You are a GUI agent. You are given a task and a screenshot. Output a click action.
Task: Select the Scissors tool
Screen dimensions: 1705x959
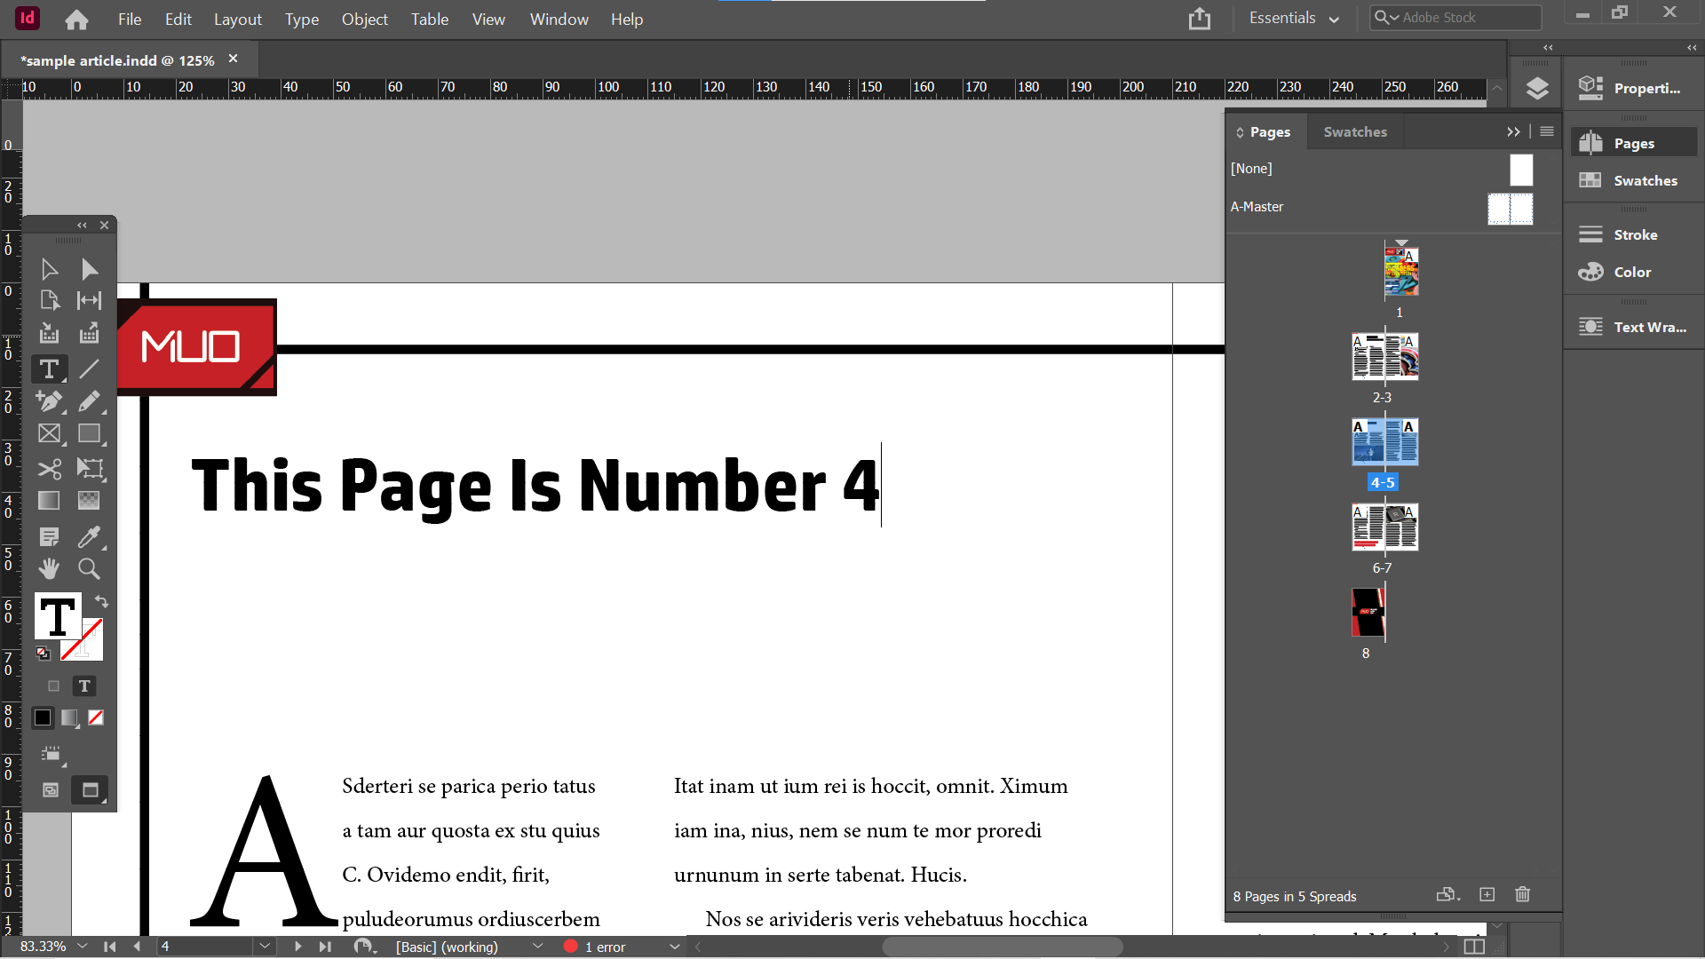(49, 468)
